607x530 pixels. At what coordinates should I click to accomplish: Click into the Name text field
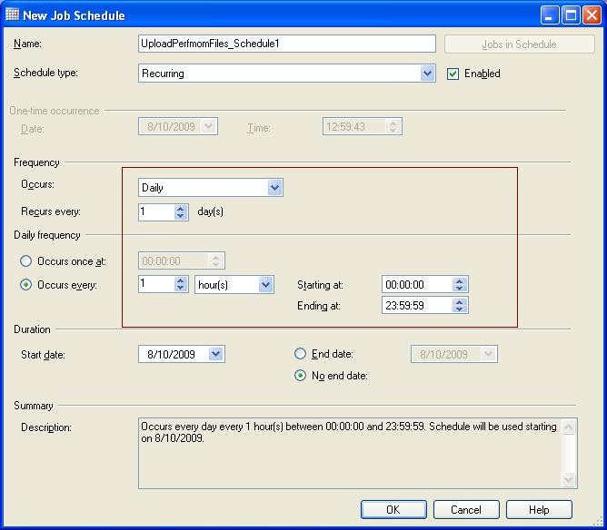[x=286, y=44]
